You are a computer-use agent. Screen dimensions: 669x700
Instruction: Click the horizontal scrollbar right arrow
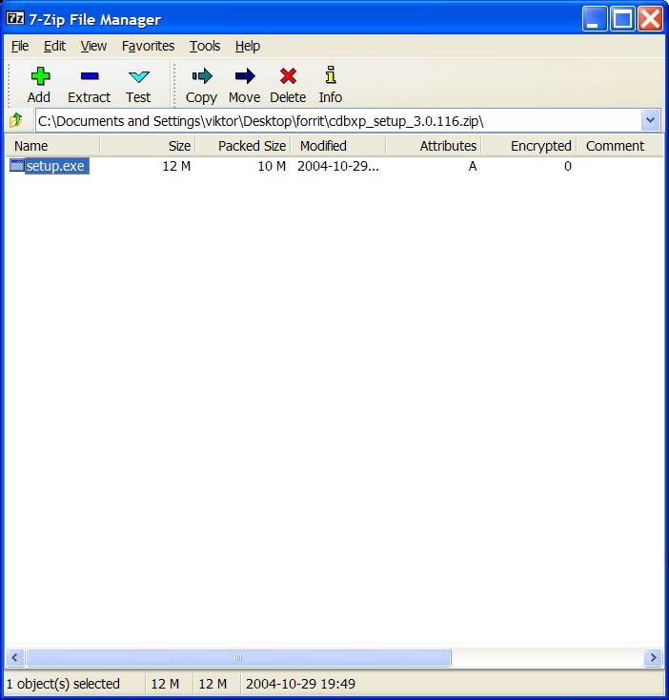653,658
